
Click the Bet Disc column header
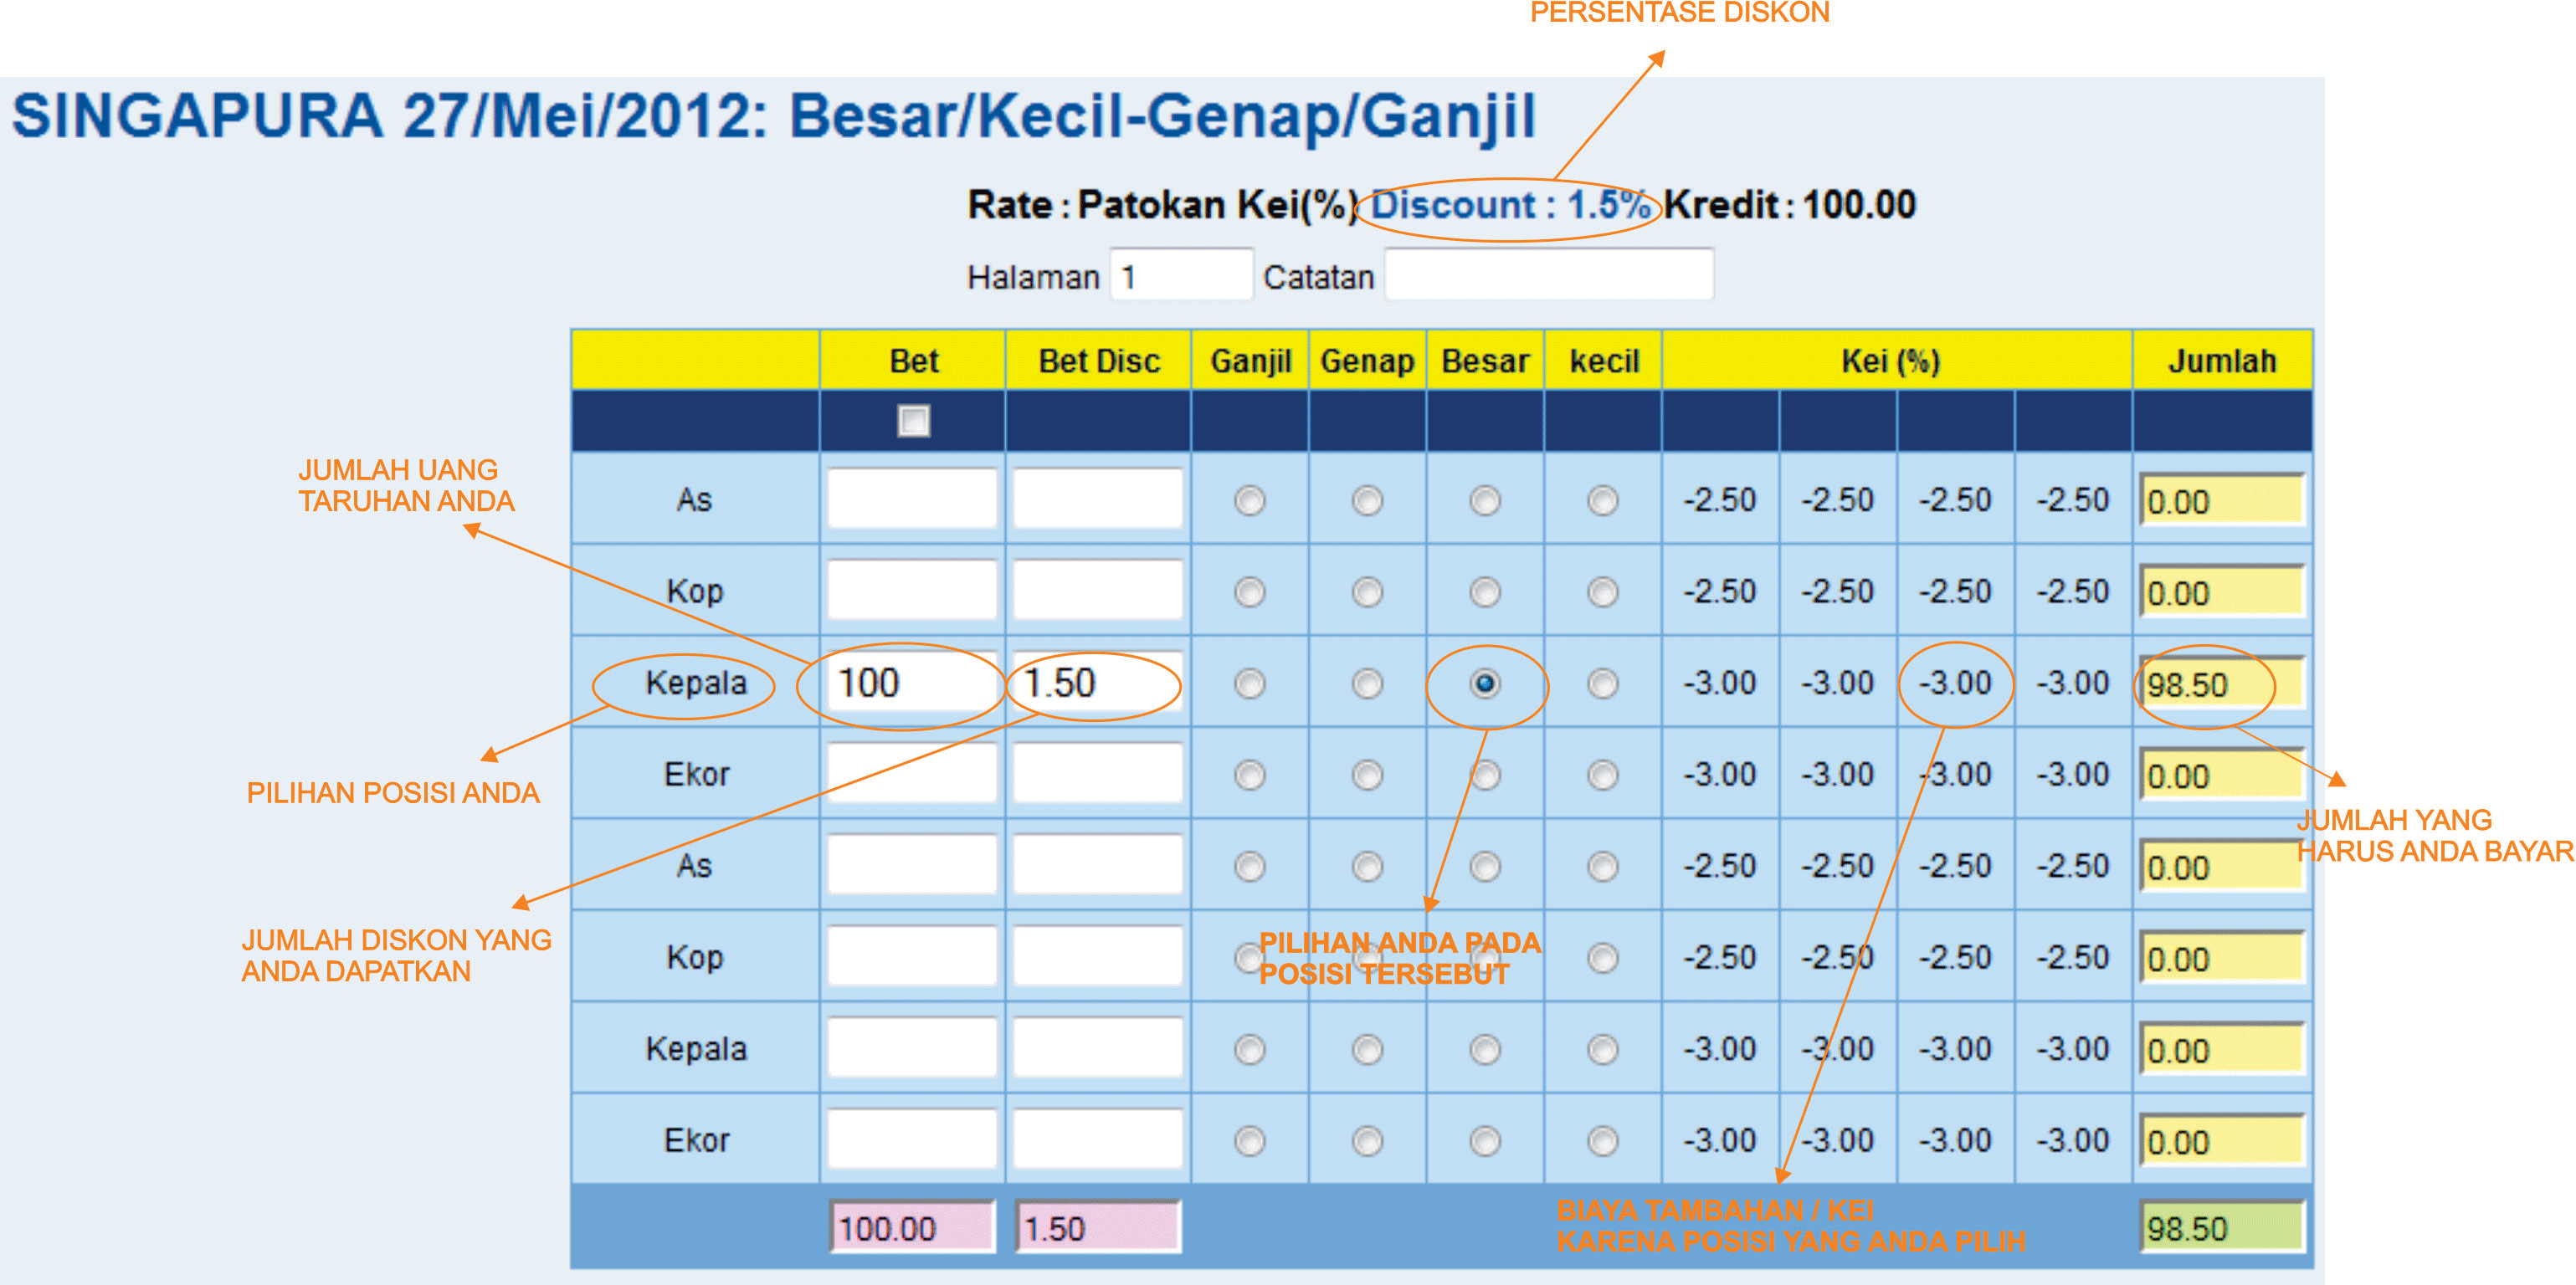[x=1098, y=361]
